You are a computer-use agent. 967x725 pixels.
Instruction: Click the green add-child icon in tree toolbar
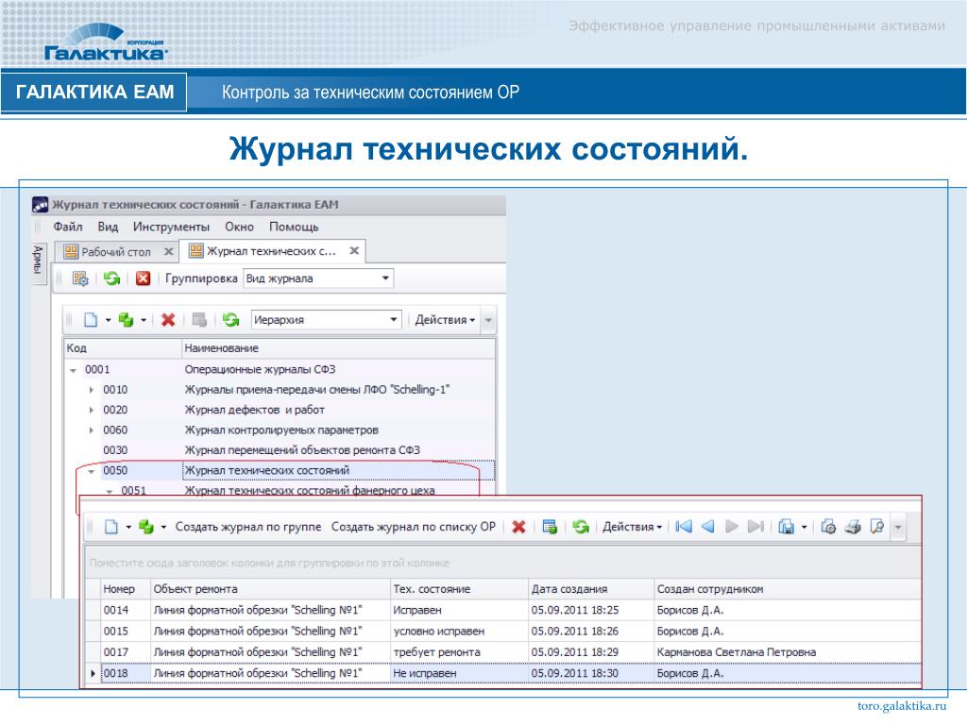(127, 319)
